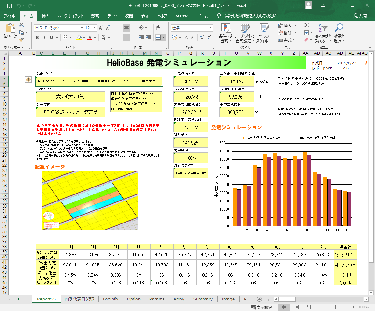Click the Fill down-arrow icon in editing group
The width and height of the screenshot is (375, 311).
pyautogui.click(x=306, y=32)
